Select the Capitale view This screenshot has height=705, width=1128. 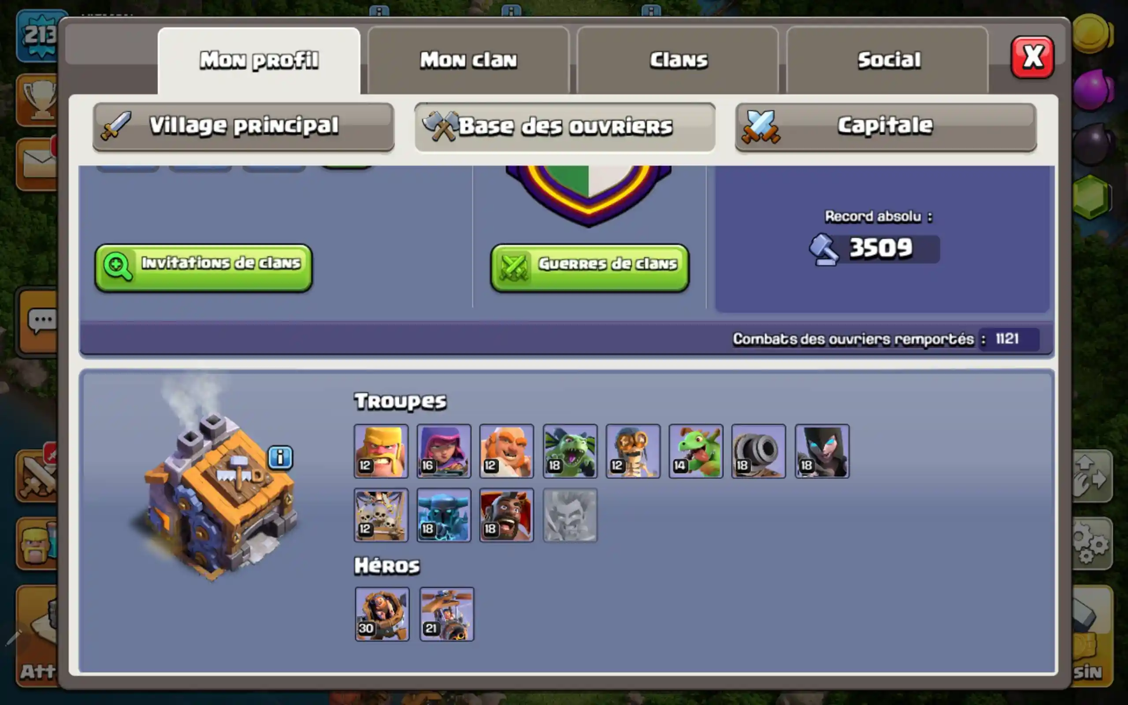coord(886,127)
